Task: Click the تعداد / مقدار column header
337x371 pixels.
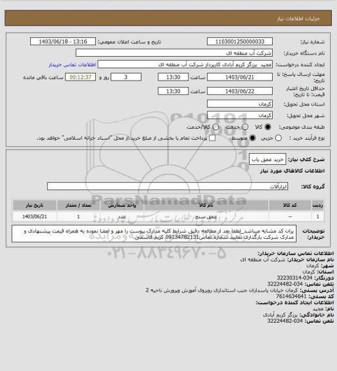Action: pos(78,205)
